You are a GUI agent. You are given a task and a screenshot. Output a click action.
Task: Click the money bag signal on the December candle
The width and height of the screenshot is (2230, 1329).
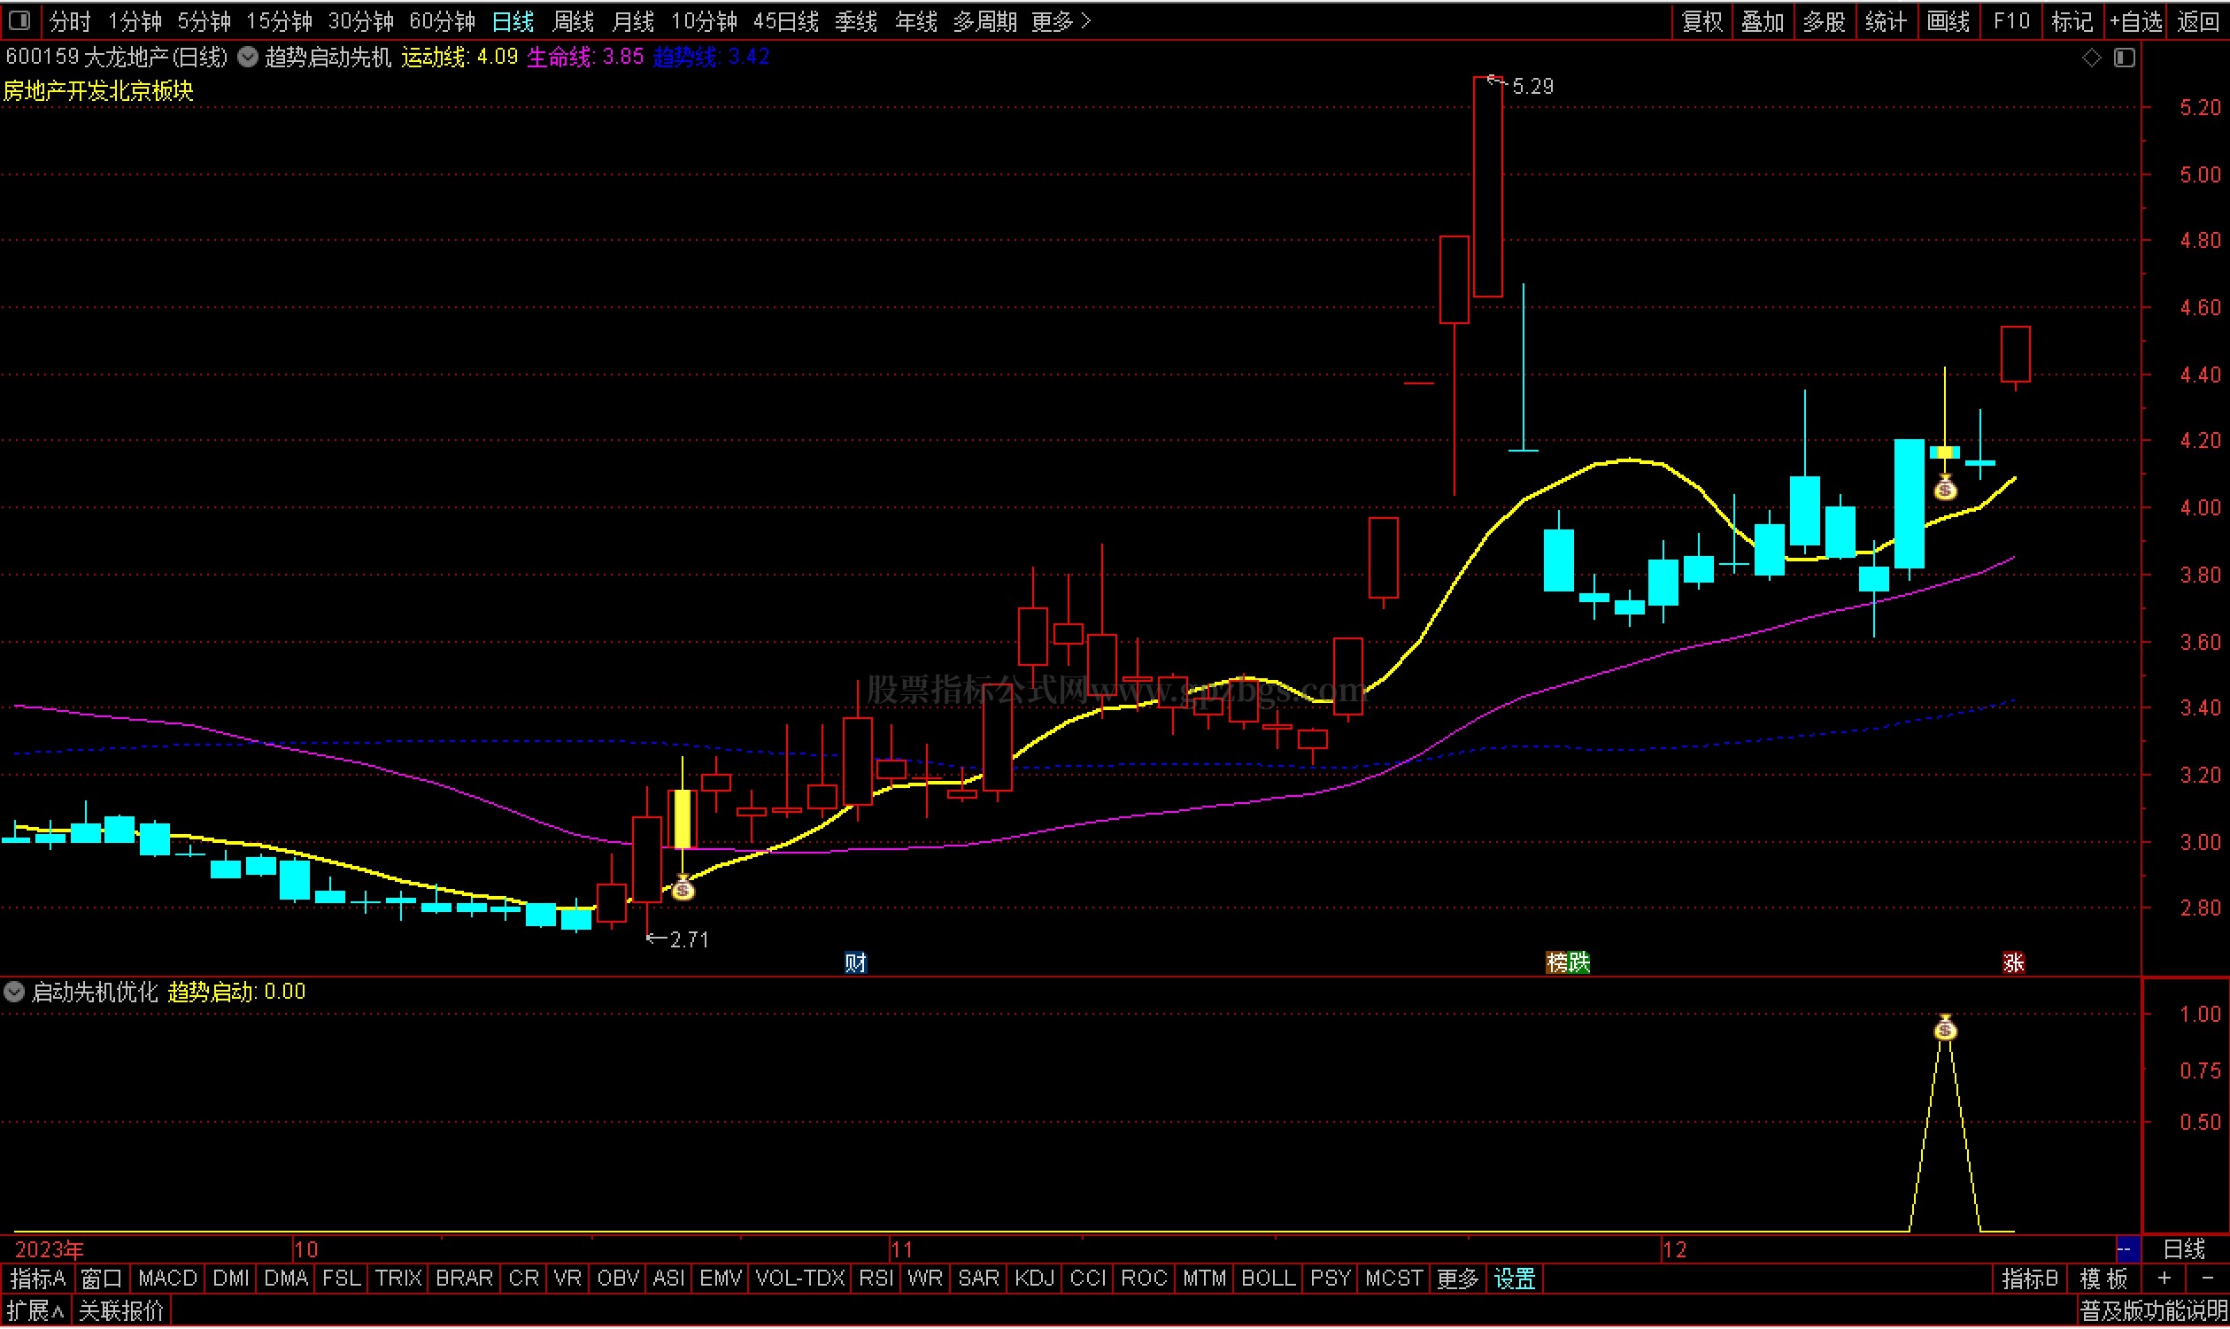[x=1944, y=489]
